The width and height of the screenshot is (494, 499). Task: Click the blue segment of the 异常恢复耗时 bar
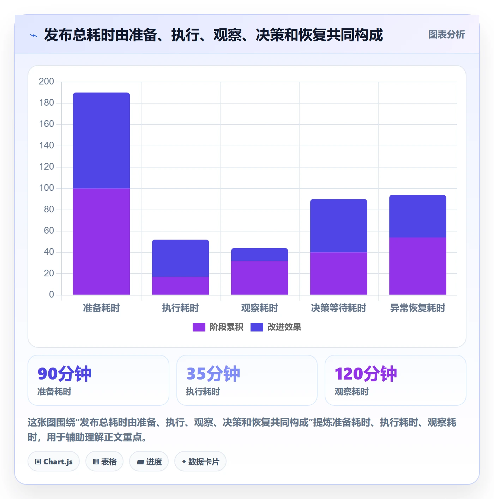point(417,216)
